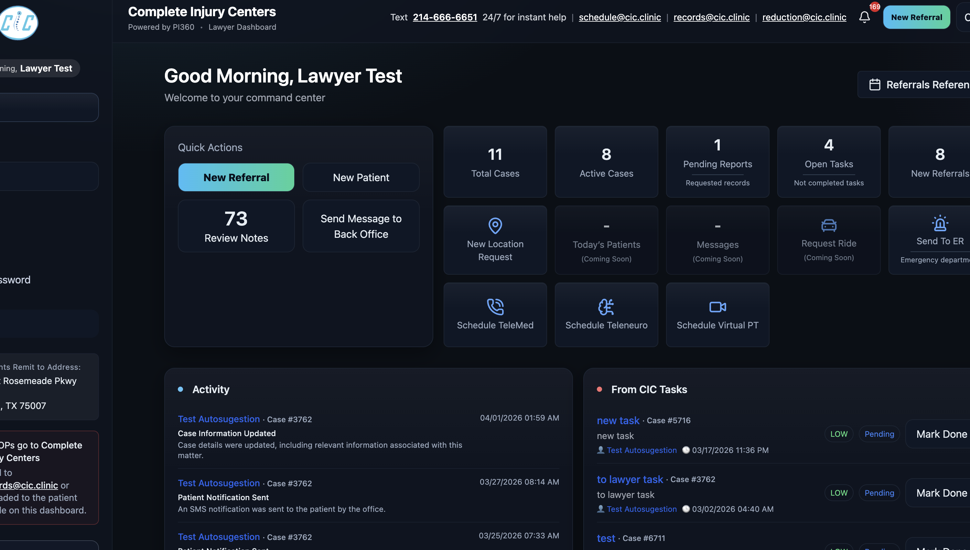Click Test Autosugestion under to lawyer task

641,509
